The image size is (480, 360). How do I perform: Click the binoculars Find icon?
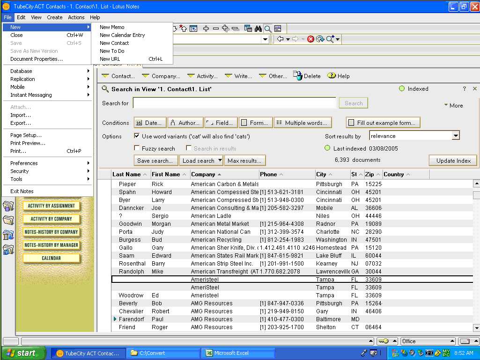[x=258, y=29]
